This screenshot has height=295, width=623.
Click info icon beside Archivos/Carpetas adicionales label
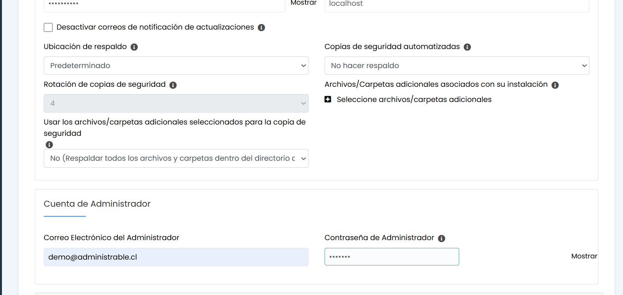(555, 85)
